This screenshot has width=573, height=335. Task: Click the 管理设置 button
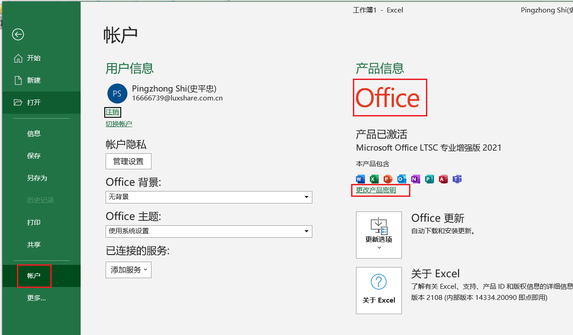click(128, 161)
